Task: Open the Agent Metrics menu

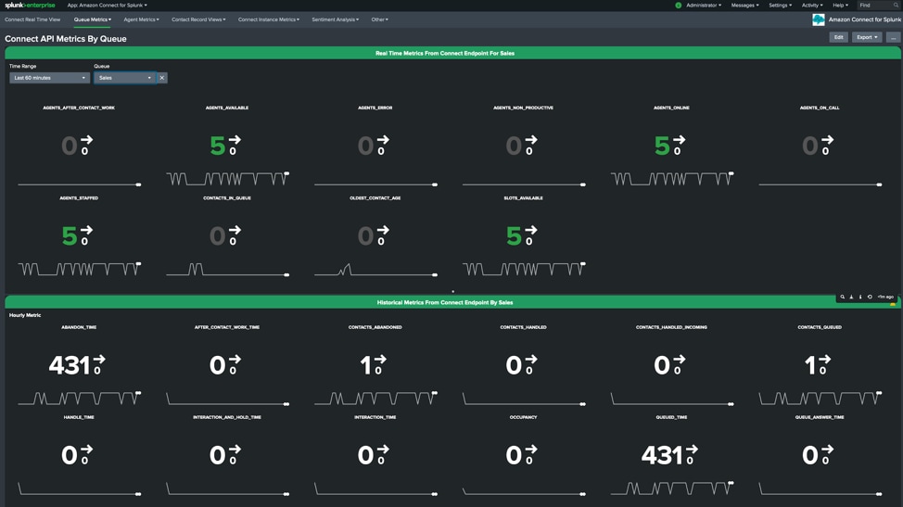Action: [141, 19]
